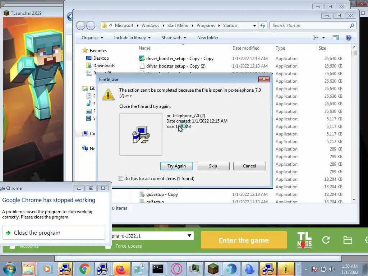This screenshot has height=276, width=368.
Task: Click the installer icon between Chrome and Firefox
Action: [x=102, y=269]
